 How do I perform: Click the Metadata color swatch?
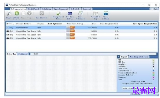pyautogui.click(x=153, y=64)
